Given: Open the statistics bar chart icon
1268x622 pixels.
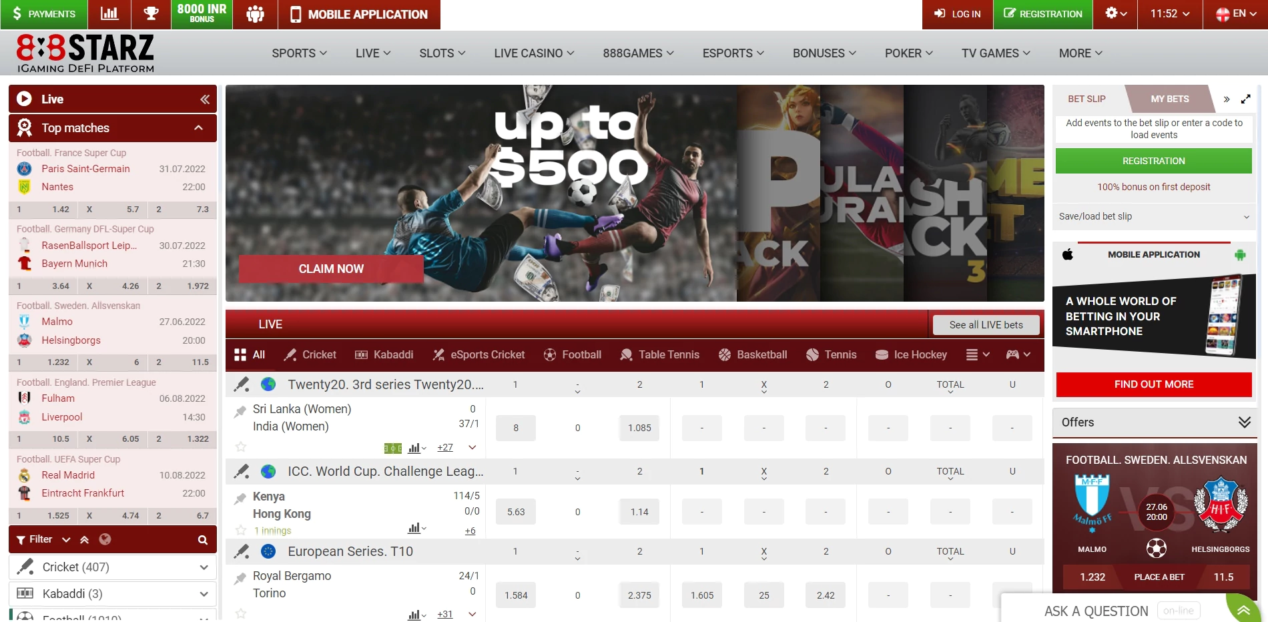Looking at the screenshot, I should pyautogui.click(x=109, y=14).
